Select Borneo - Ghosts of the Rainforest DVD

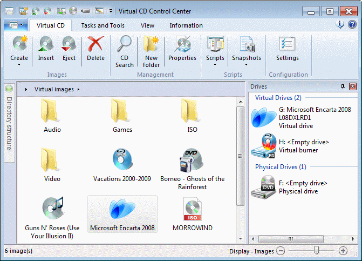[192, 169]
